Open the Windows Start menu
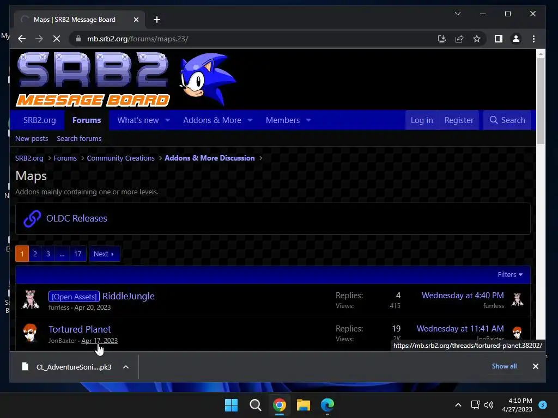The height and width of the screenshot is (418, 558). coord(231,405)
